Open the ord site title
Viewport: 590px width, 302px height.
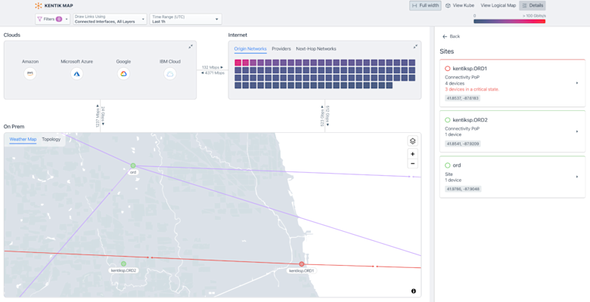[x=457, y=165]
